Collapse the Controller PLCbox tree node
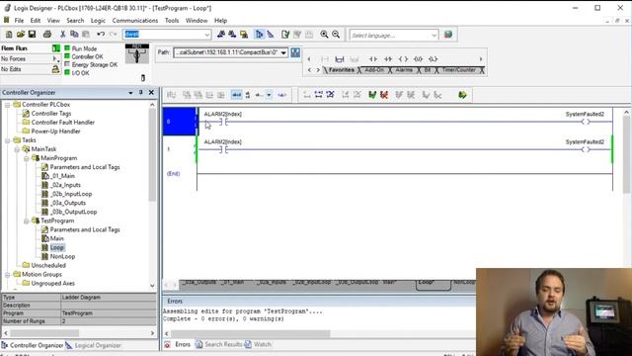The image size is (632, 356). [7, 105]
